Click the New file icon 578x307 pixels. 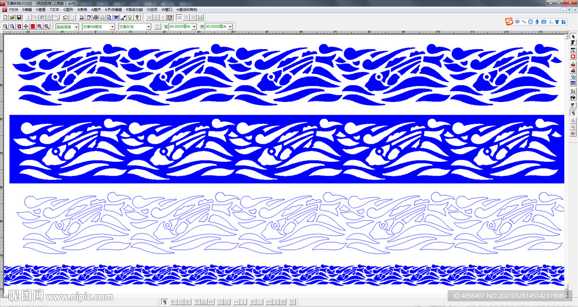click(x=5, y=18)
